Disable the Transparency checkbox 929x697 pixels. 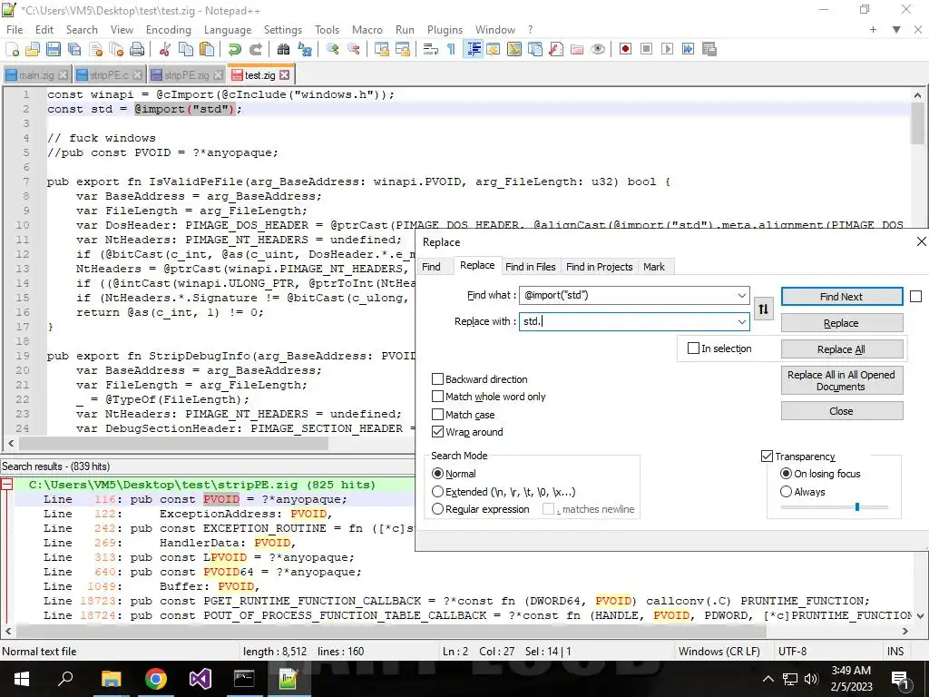pyautogui.click(x=767, y=456)
